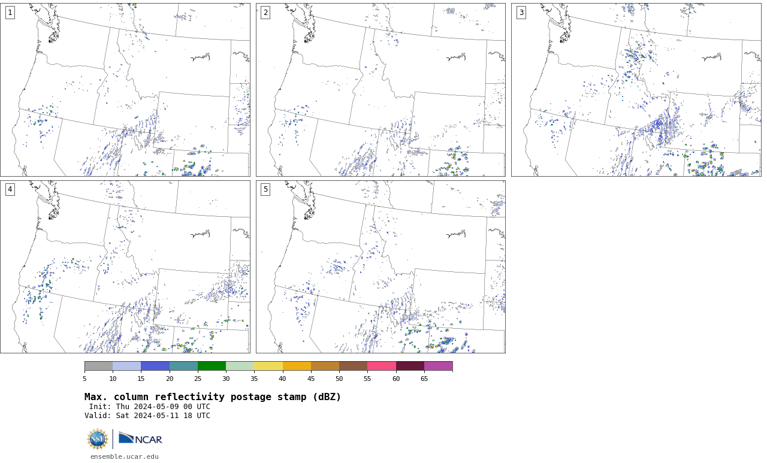Click the colorbar tick label 50
Image resolution: width=767 pixels, height=463 pixels.
[339, 379]
